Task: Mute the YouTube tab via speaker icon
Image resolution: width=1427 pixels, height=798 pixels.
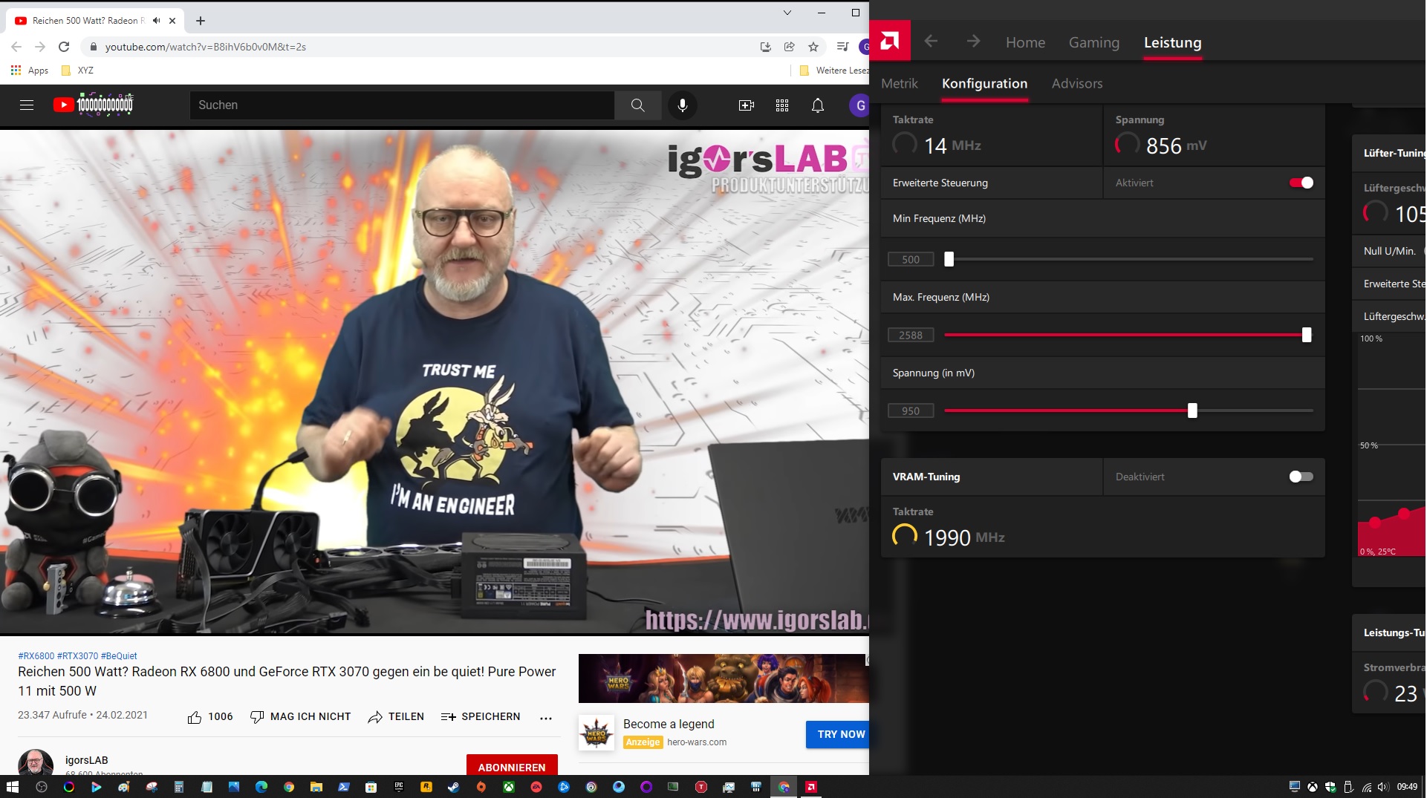Action: click(156, 21)
